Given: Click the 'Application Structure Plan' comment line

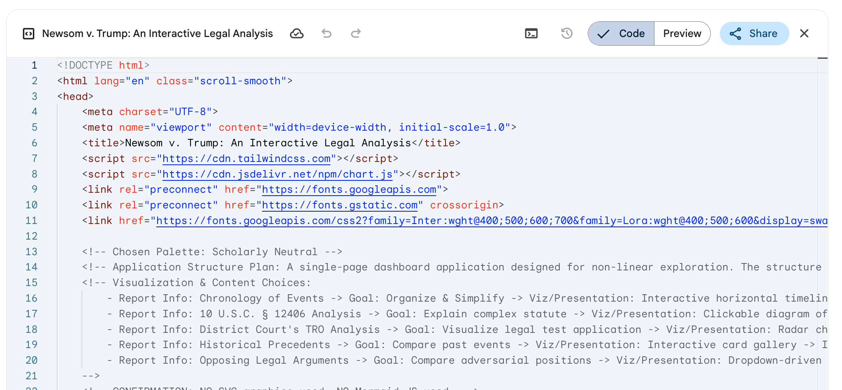Looking at the screenshot, I should pyautogui.click(x=452, y=267).
